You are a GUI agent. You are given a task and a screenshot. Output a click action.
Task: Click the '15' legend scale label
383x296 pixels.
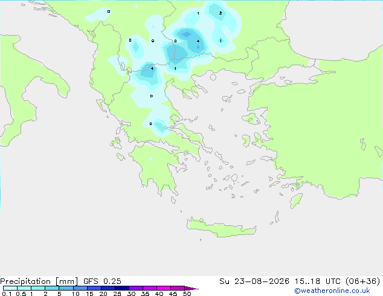click(x=89, y=294)
